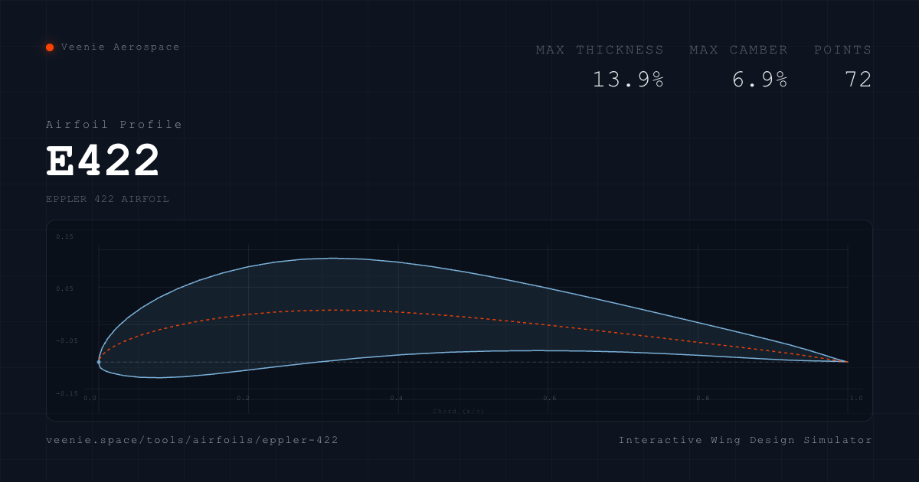Click the large E422 title
Image resolution: width=919 pixels, height=482 pixels.
tap(103, 161)
